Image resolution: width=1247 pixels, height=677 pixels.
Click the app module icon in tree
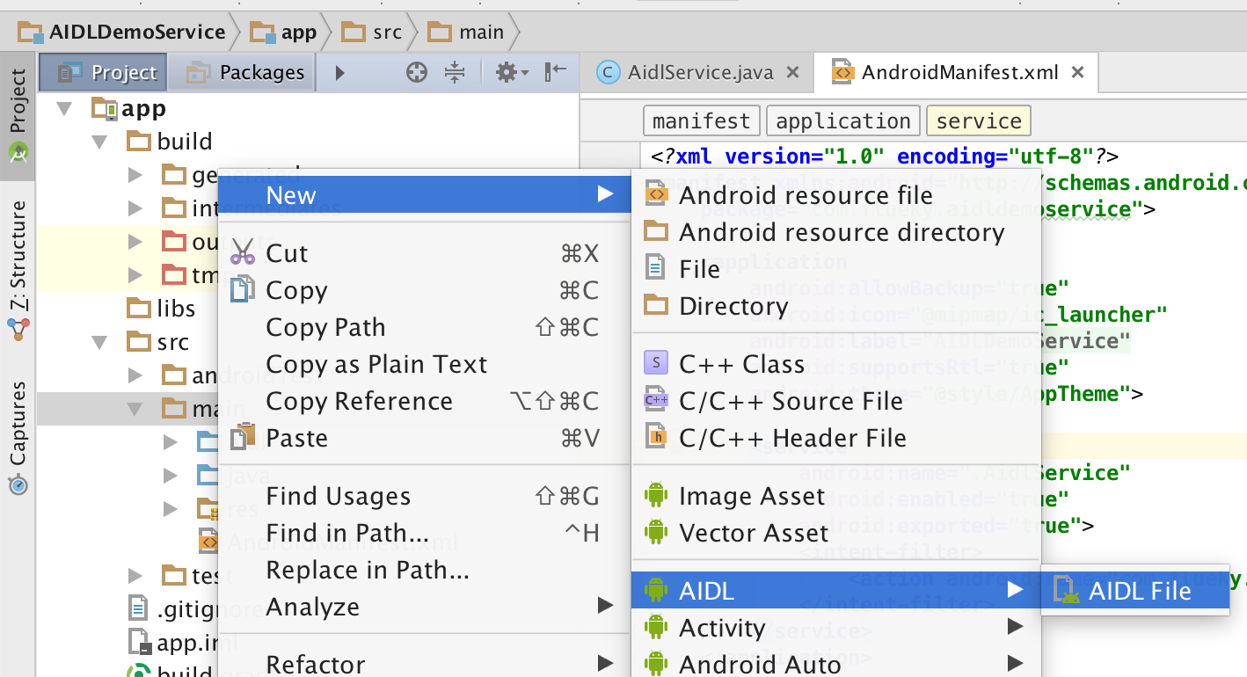pos(106,109)
